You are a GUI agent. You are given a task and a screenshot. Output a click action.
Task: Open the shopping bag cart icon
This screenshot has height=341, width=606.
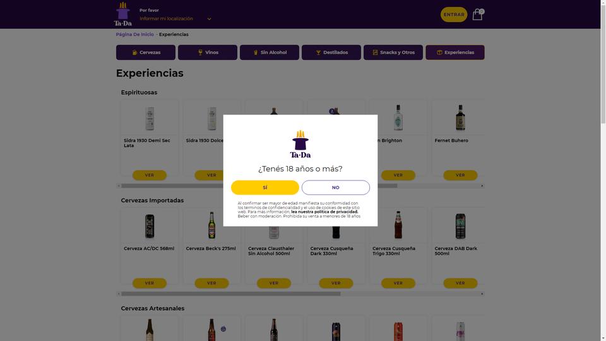pos(477,15)
